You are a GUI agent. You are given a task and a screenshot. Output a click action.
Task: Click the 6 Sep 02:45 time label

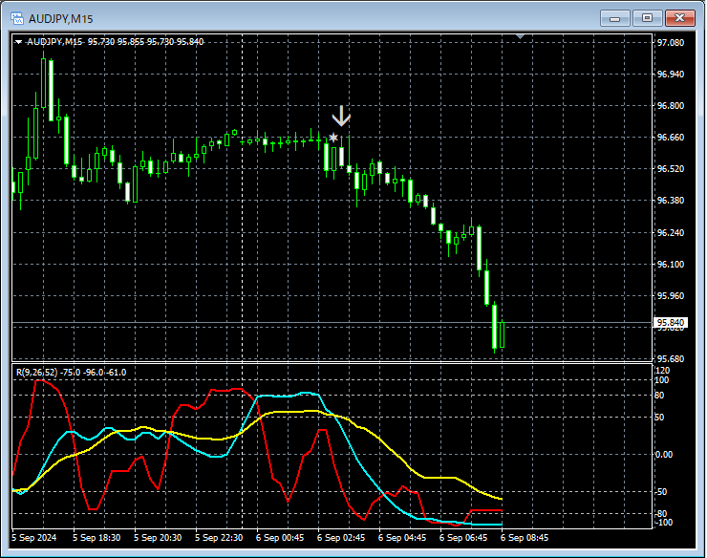[341, 538]
